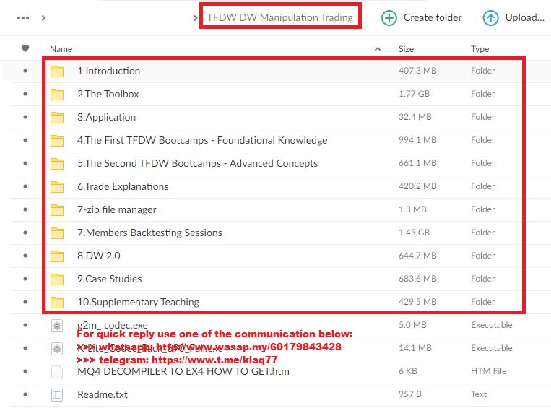Viewport: 551px width, 408px height.
Task: Toggle favorite dot for 1.Introduction row
Action: point(25,71)
